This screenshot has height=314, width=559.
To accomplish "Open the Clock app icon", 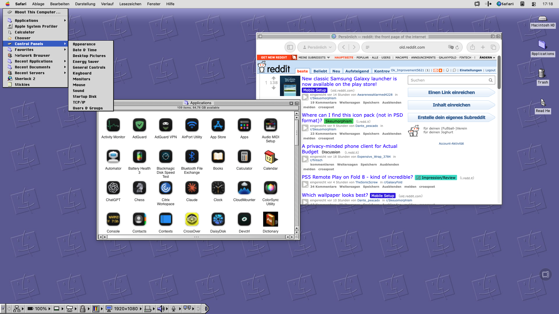I will [218, 188].
